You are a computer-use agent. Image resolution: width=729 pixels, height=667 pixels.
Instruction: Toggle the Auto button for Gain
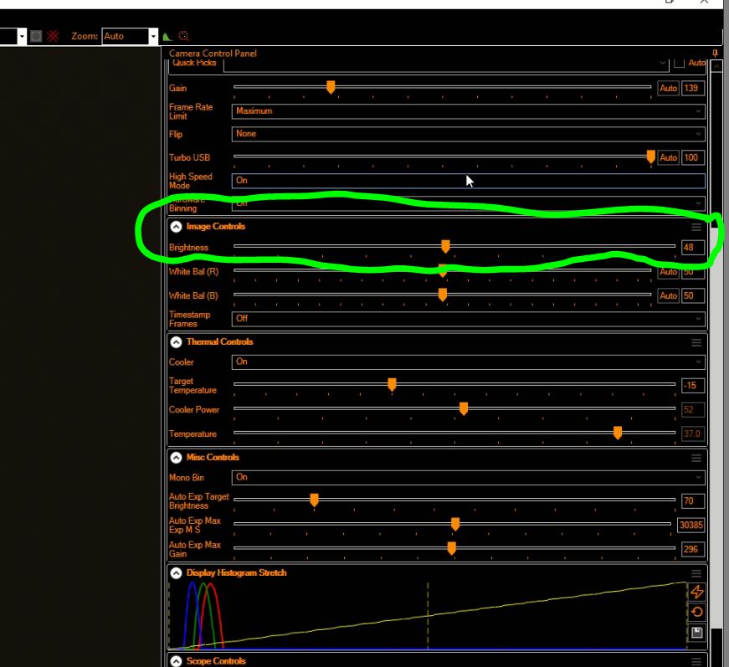click(668, 88)
